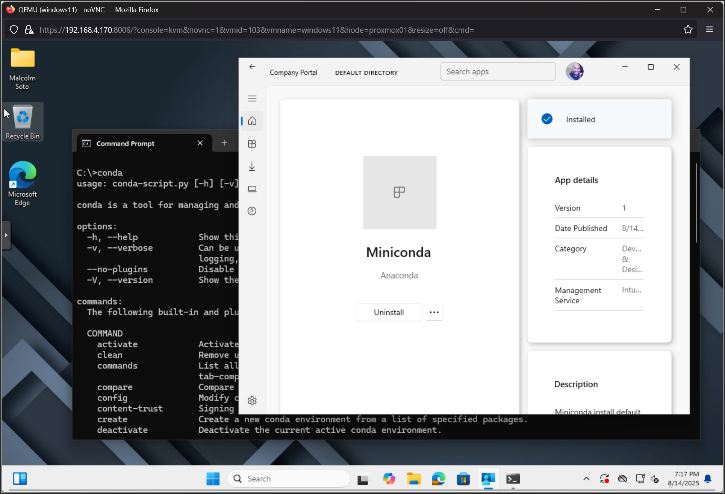Open Company Portal settings gear

(x=252, y=401)
